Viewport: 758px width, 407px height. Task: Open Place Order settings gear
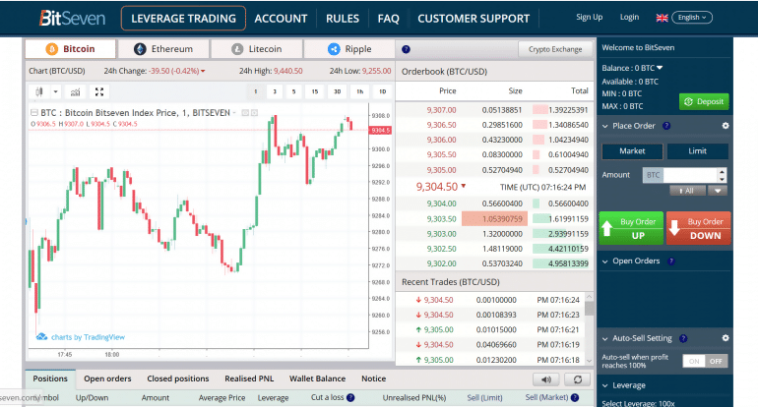click(726, 126)
